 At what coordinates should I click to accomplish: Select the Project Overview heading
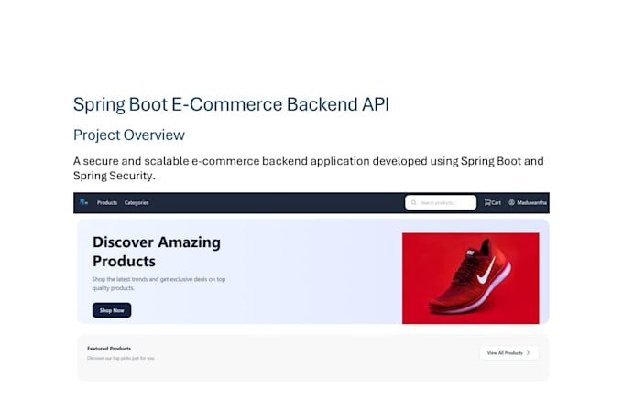tap(129, 135)
